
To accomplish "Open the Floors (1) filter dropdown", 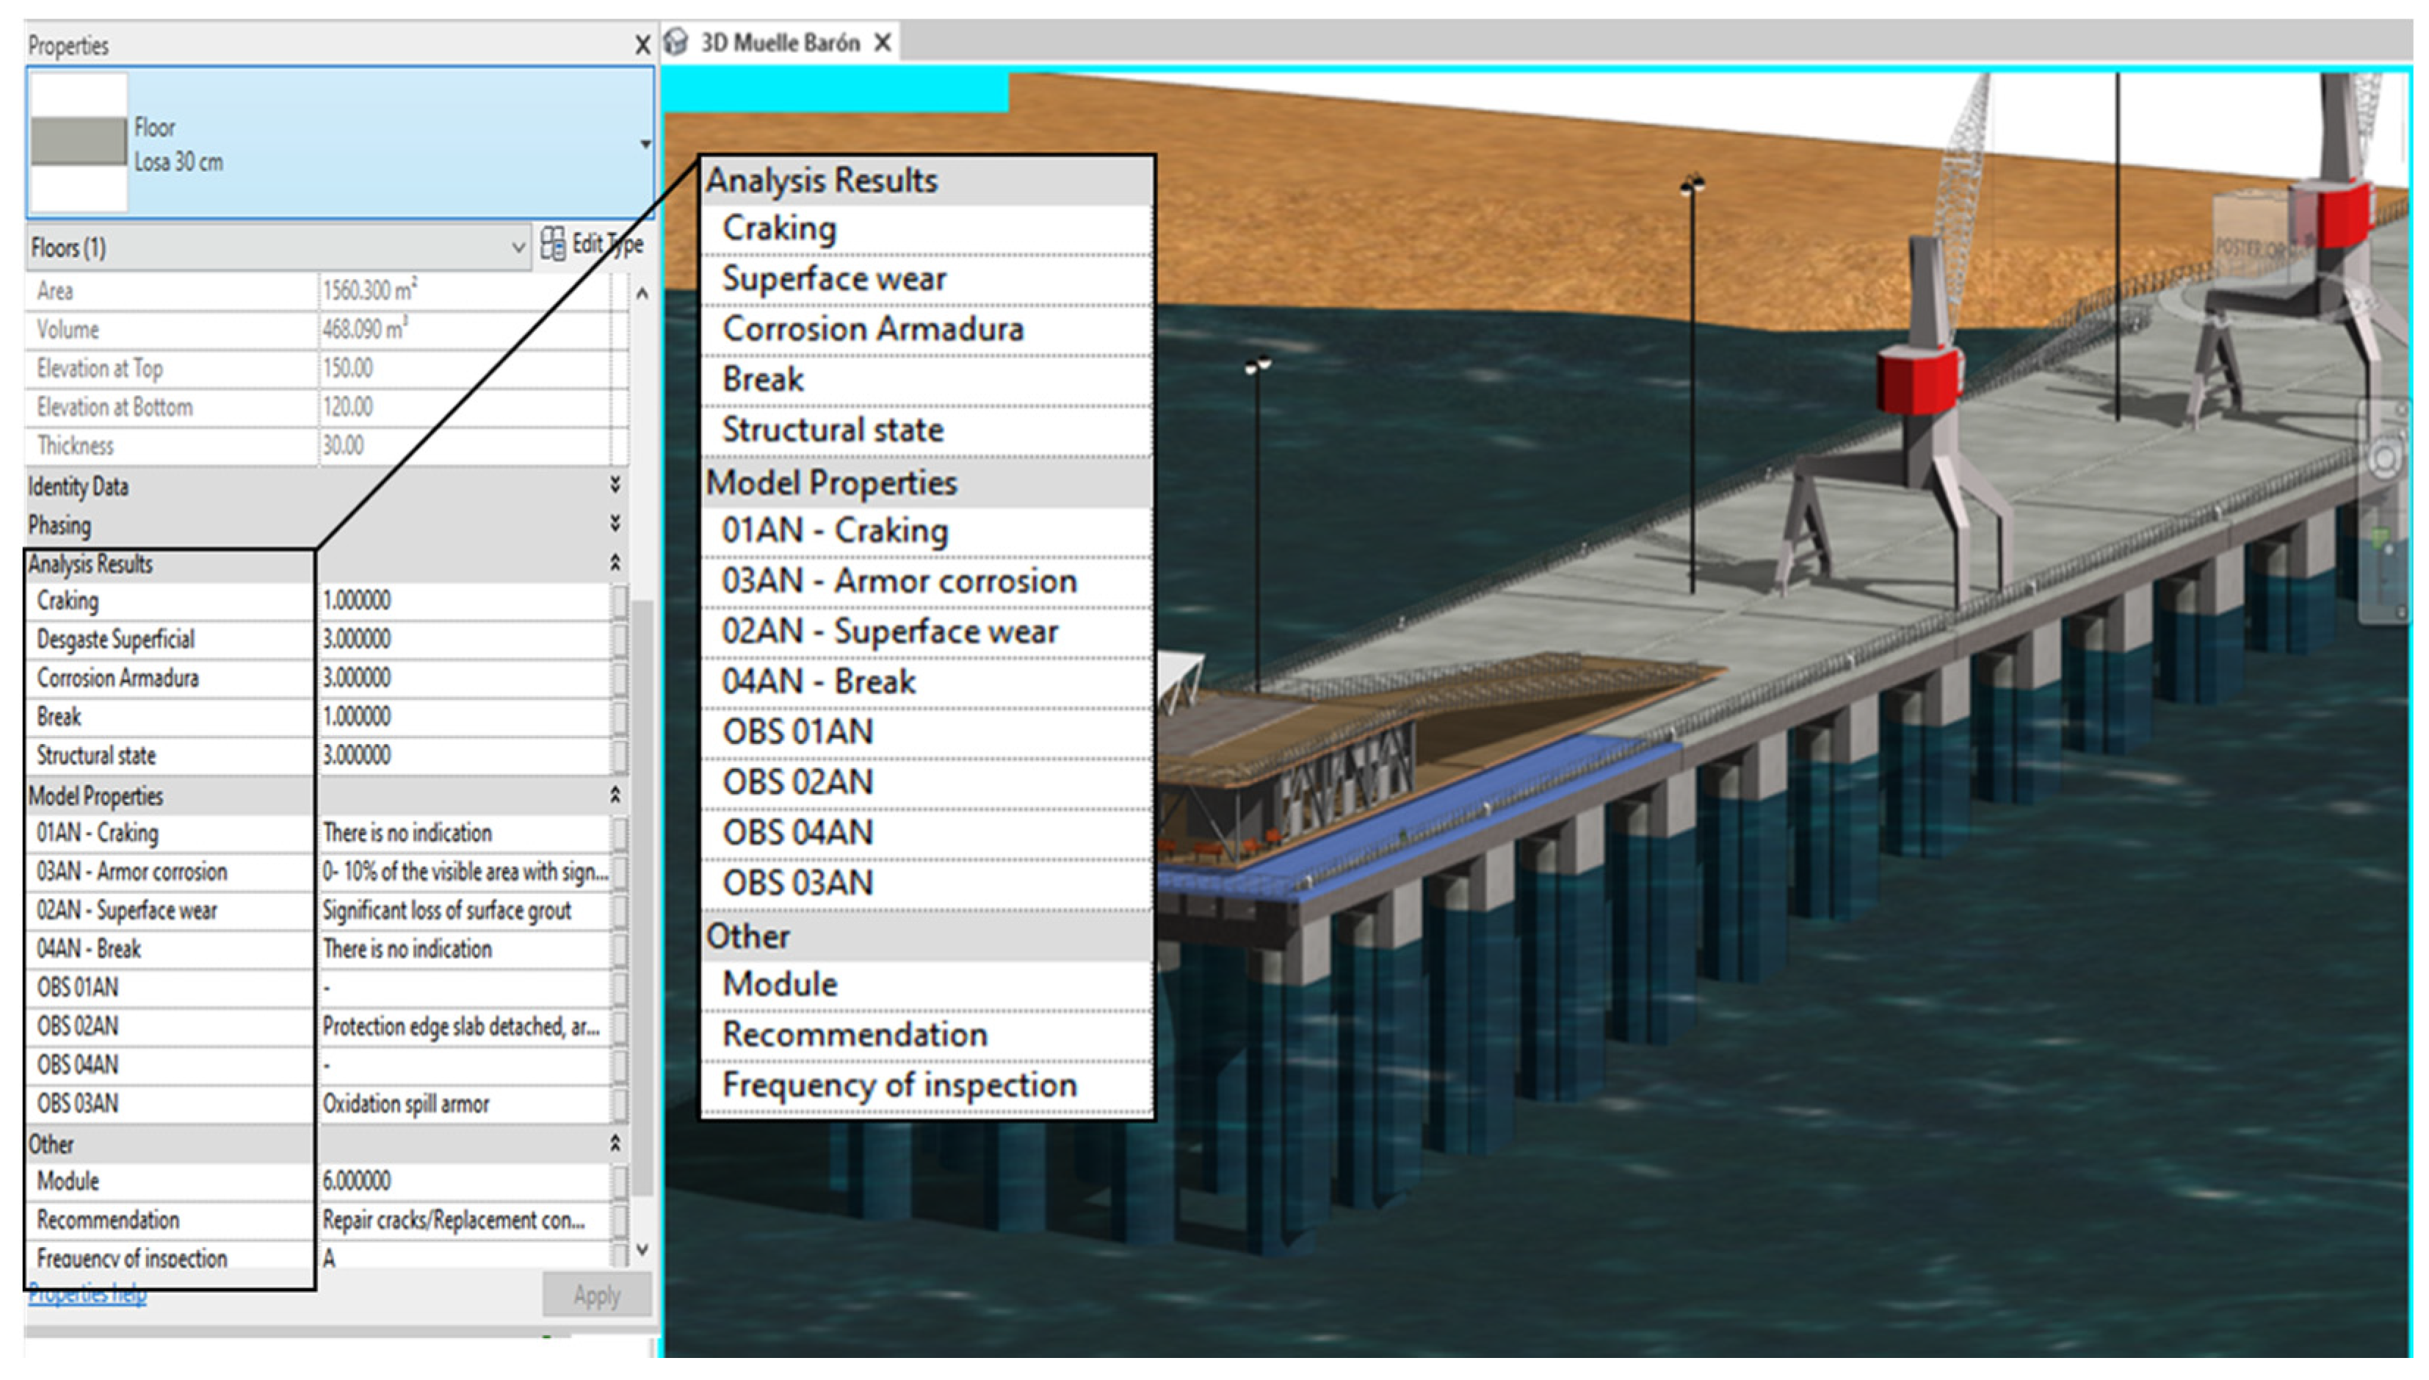I will point(517,248).
